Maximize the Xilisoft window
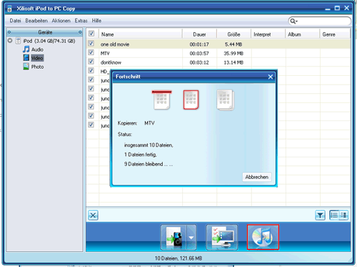Image resolution: width=357 pixels, height=267 pixels. coord(337,8)
